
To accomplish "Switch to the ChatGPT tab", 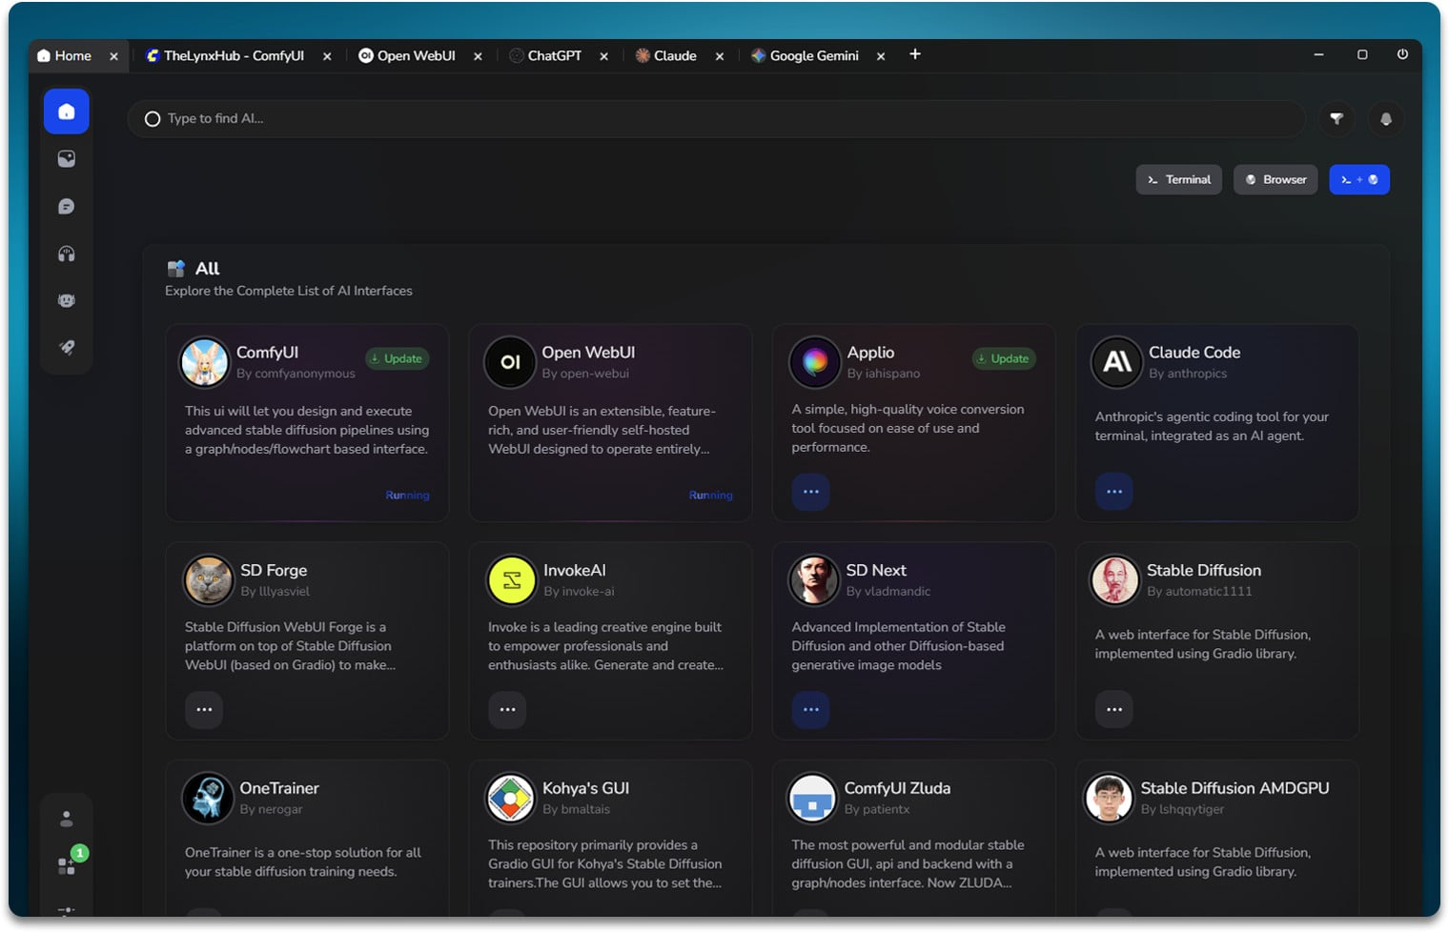I will pos(553,56).
